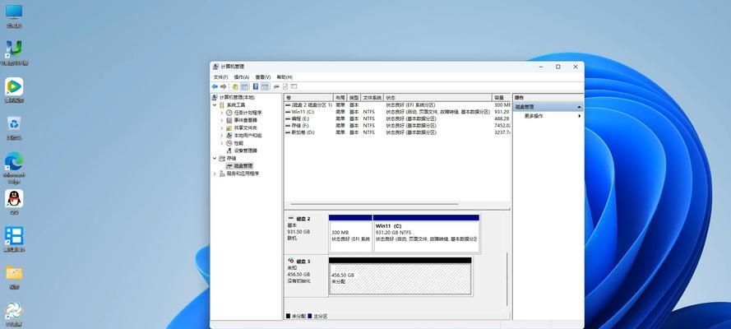This screenshot has height=329, width=731.
Task: Expand the 服务和应用程序 node
Action: [x=215, y=174]
